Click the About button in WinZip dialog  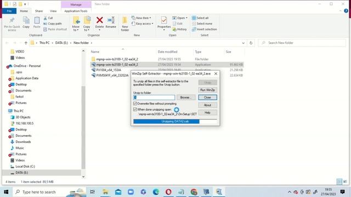[x=207, y=105]
